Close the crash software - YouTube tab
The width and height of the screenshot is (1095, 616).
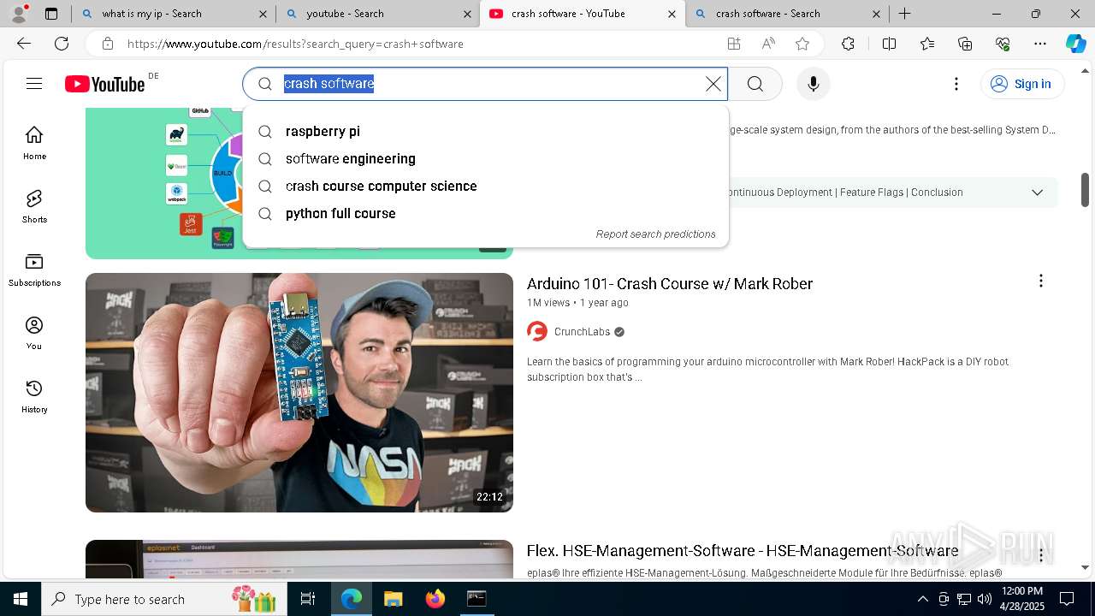tap(672, 14)
